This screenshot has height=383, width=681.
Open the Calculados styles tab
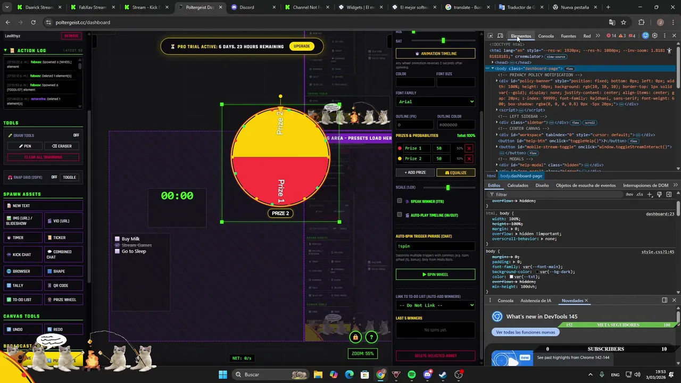(x=518, y=185)
